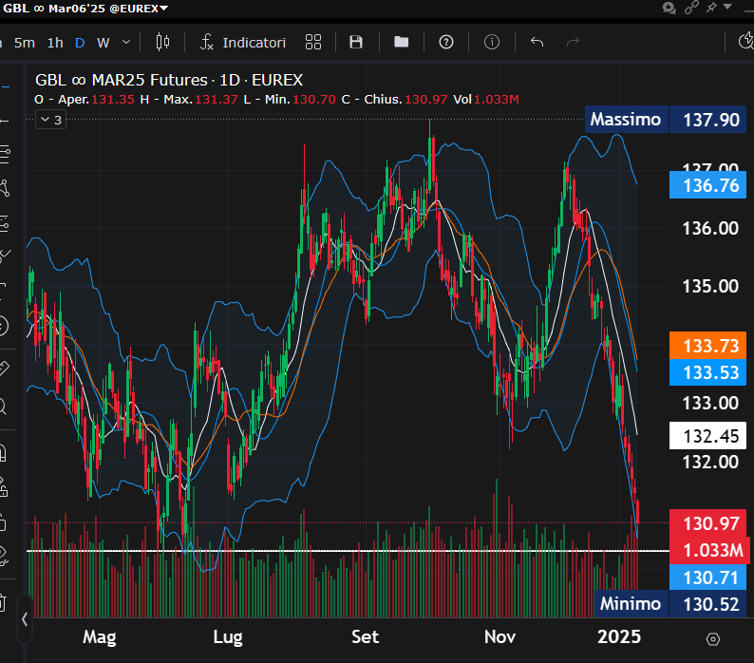Toggle the magnet mode on left toolbar

[x=3, y=449]
